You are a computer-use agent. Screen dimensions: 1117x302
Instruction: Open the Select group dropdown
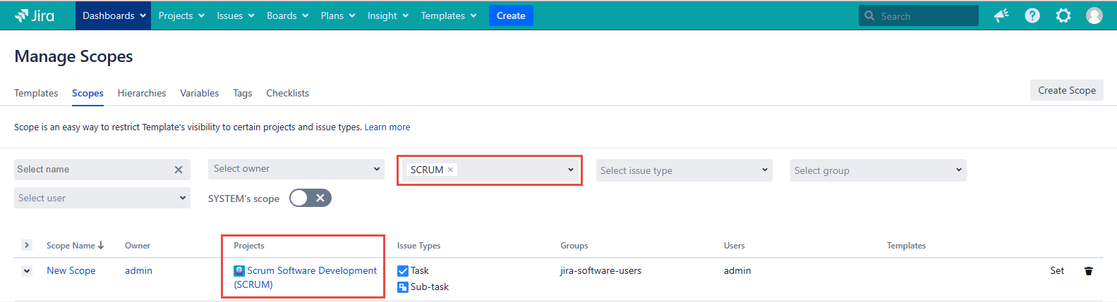coord(878,170)
